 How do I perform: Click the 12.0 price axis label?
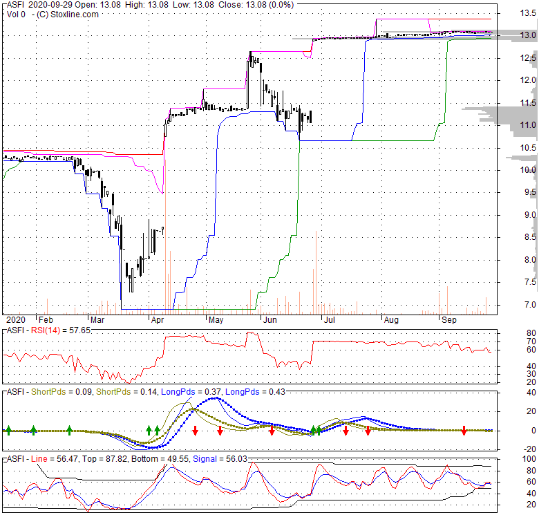click(528, 80)
